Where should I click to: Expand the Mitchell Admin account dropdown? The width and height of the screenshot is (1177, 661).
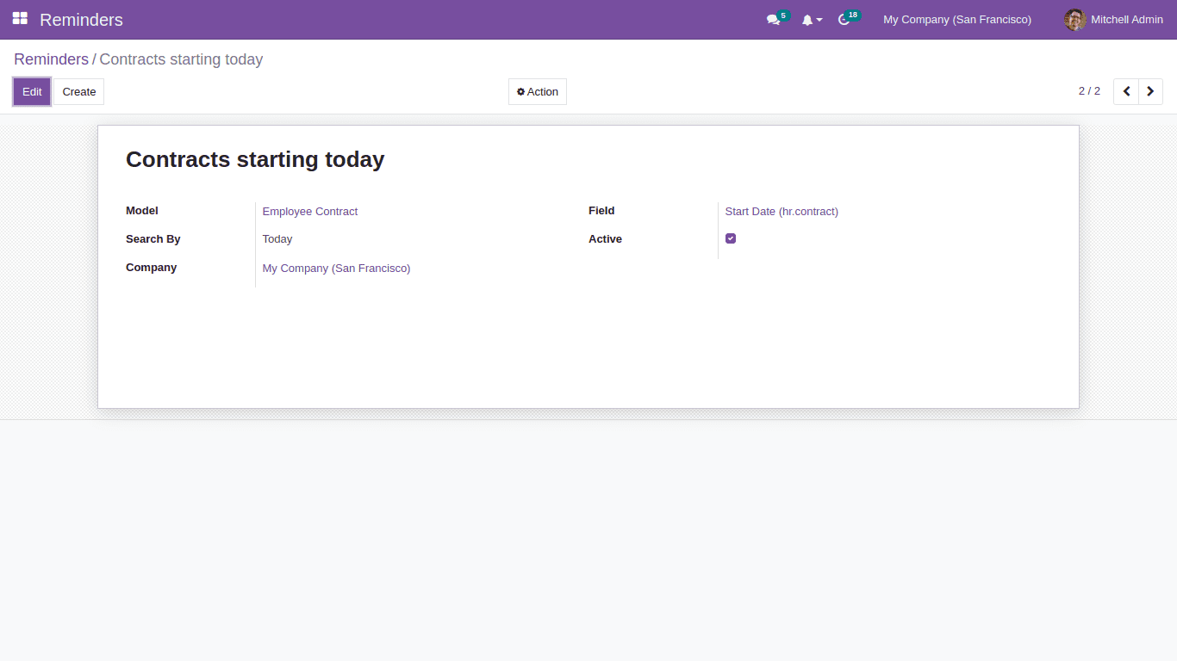pyautogui.click(x=1126, y=19)
